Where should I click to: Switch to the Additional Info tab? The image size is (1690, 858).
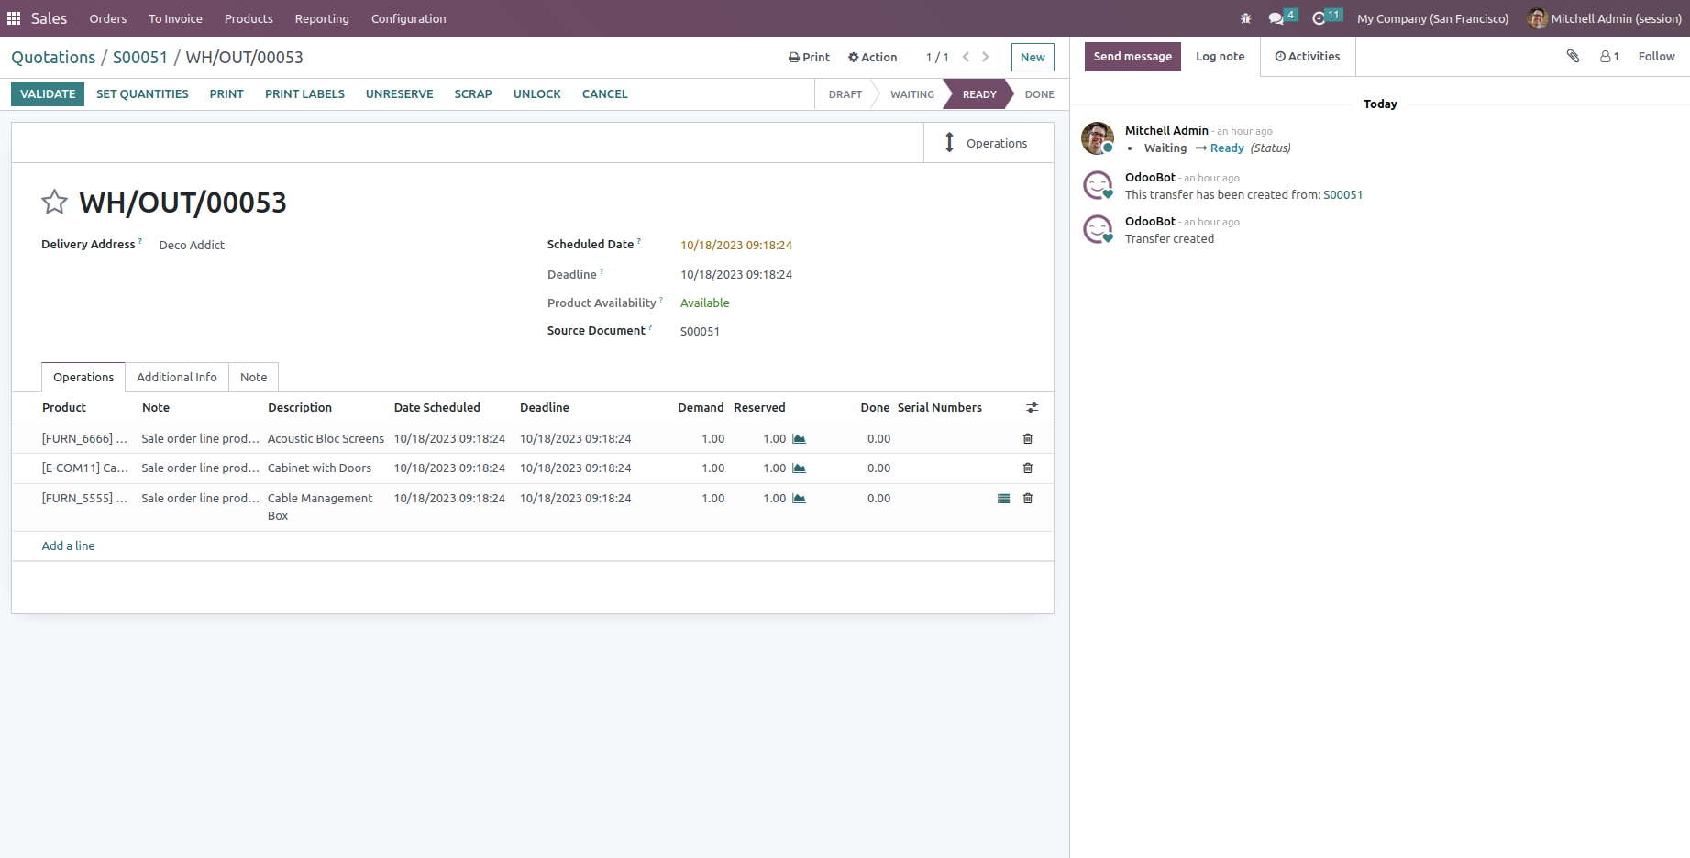point(177,378)
